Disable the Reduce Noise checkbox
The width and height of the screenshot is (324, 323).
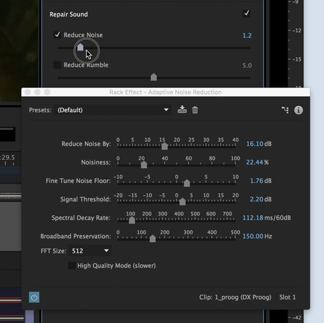click(x=57, y=35)
